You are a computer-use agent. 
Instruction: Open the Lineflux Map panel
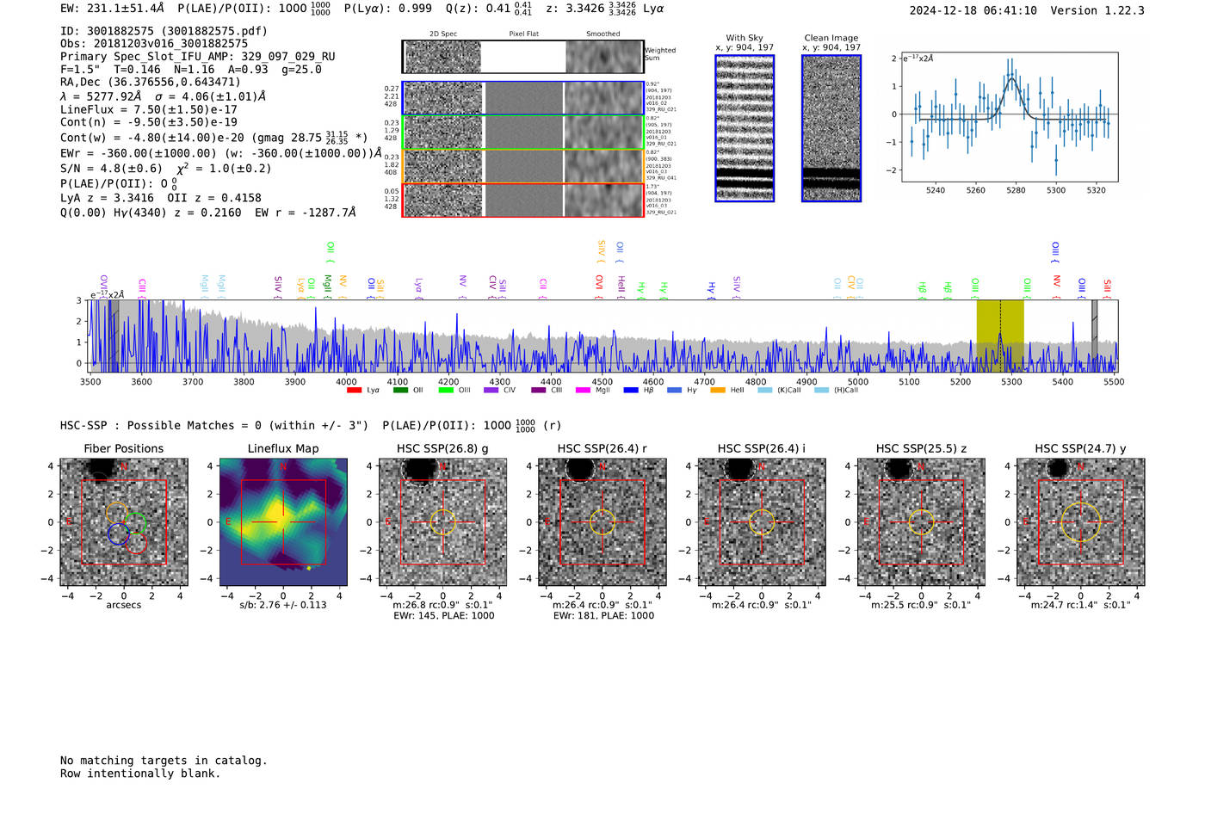click(x=283, y=521)
